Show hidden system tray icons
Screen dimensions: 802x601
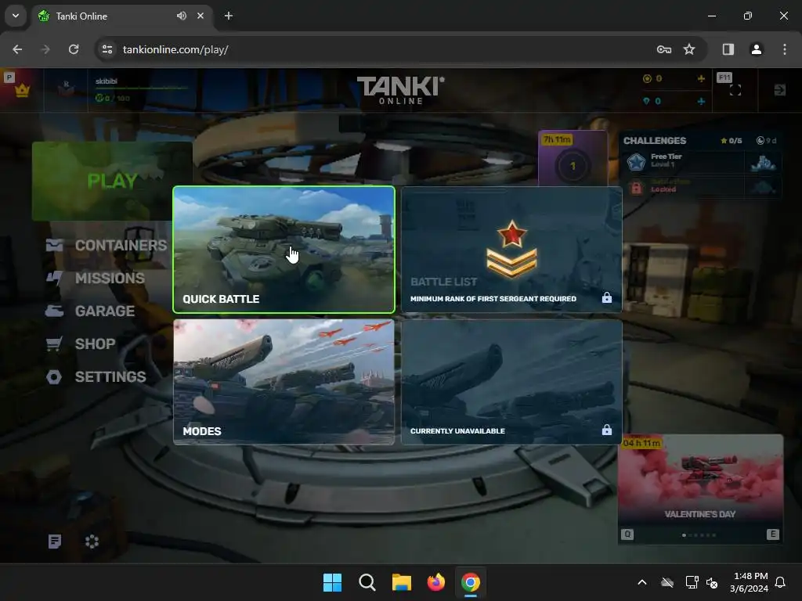click(x=642, y=582)
